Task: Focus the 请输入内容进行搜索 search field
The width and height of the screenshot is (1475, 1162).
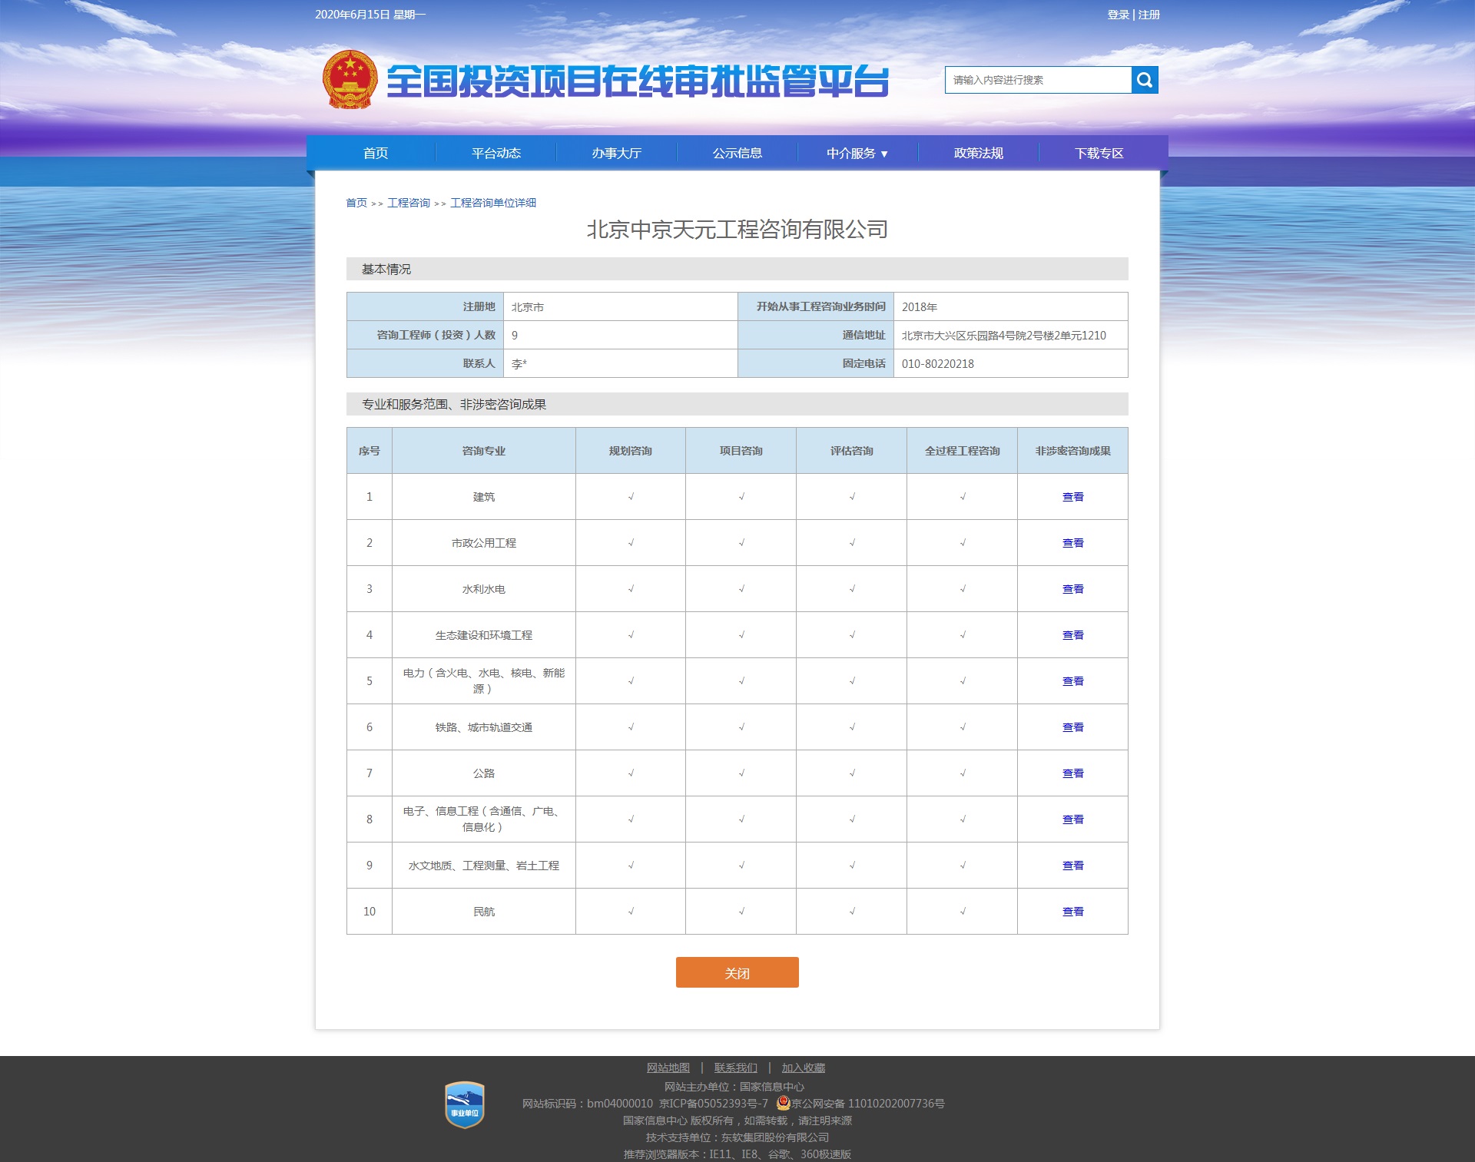Action: 1037,80
